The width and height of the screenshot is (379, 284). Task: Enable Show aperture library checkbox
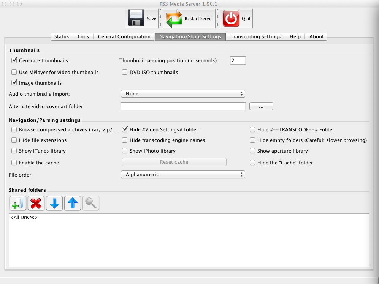252,151
